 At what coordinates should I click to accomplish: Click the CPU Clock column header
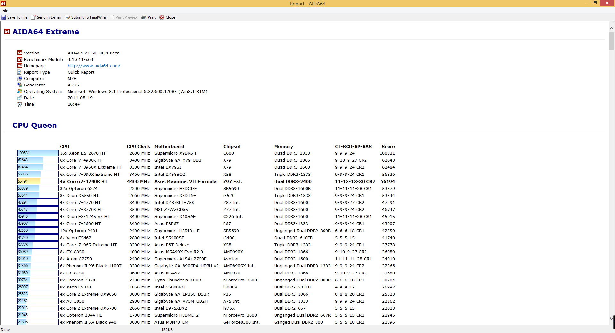pos(138,146)
